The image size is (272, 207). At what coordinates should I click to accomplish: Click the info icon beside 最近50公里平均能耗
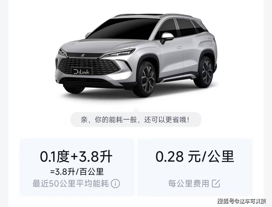(115, 183)
